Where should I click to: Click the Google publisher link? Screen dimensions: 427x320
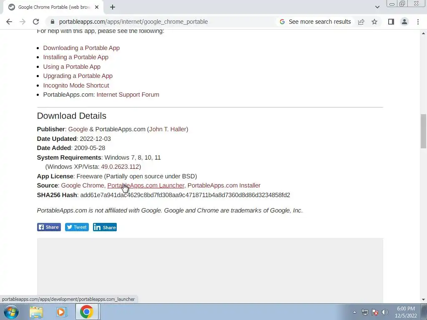coord(78,129)
